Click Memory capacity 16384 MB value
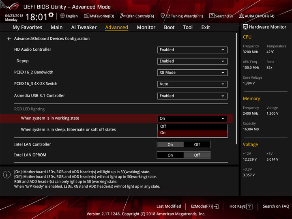The width and height of the screenshot is (292, 219). click(251, 129)
